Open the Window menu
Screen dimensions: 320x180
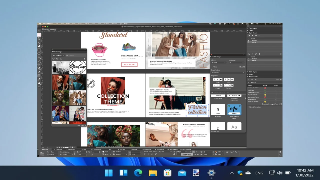(114, 23)
